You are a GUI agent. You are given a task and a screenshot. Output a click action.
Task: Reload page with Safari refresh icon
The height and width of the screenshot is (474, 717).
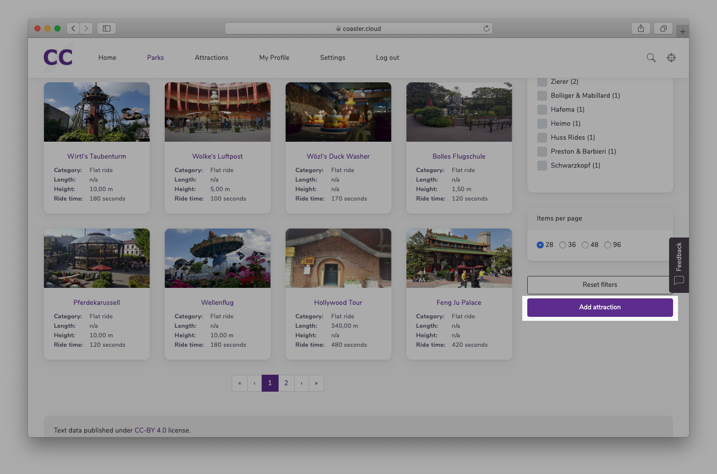[486, 28]
